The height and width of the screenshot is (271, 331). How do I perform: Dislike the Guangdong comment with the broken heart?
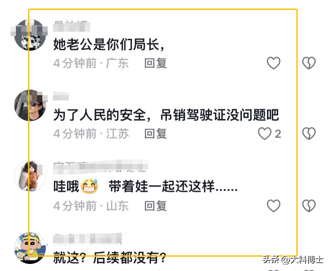pos(309,63)
